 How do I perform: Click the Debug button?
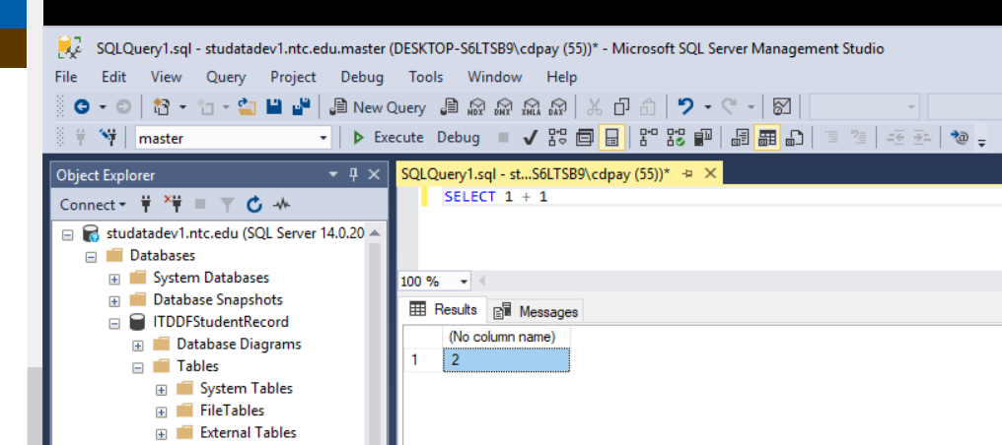[x=459, y=137]
